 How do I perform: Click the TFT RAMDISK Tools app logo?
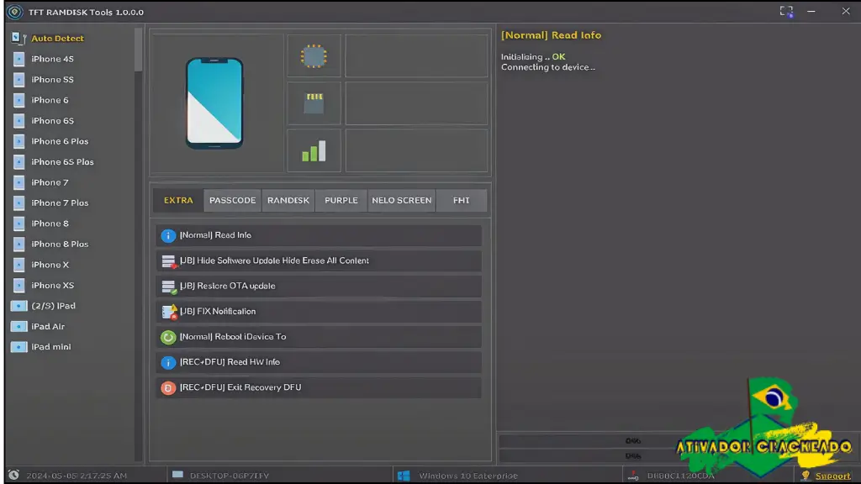(x=15, y=12)
